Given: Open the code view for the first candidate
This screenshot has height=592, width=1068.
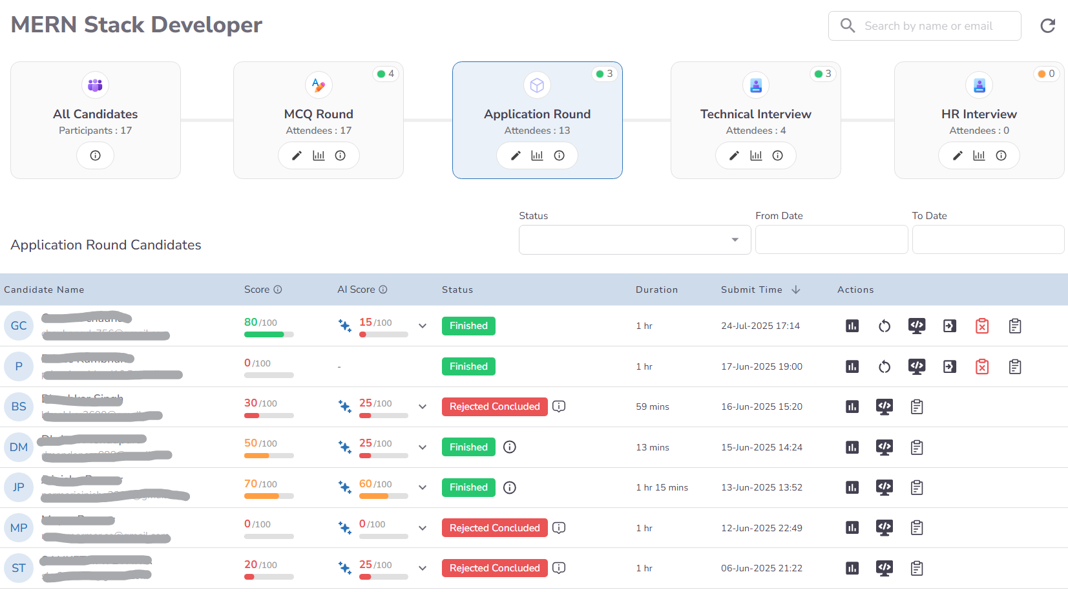Looking at the screenshot, I should tap(916, 326).
